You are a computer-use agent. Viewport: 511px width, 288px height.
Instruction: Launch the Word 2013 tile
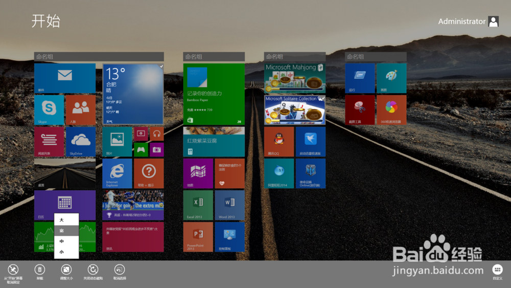pyautogui.click(x=229, y=205)
